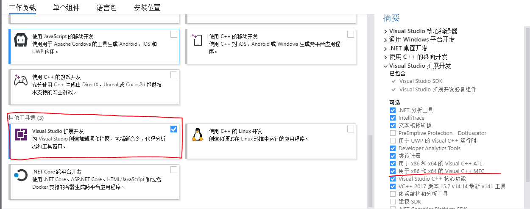
Task: Click the 其他工具集 (3) section header
Action: (x=26, y=117)
